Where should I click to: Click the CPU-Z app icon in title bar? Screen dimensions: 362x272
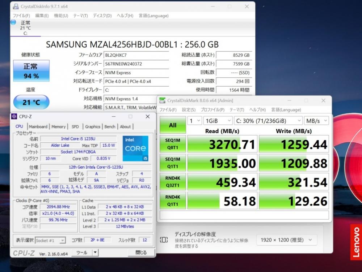[14, 117]
